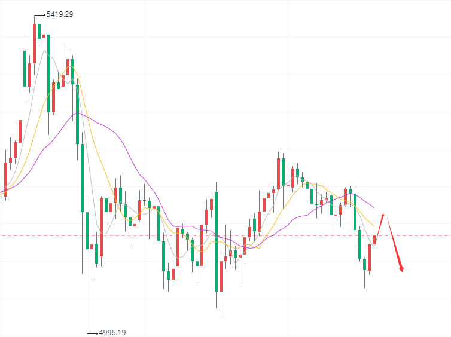Click the downward arrow's arrowhead tip
The height and width of the screenshot is (337, 451).
[x=403, y=272]
